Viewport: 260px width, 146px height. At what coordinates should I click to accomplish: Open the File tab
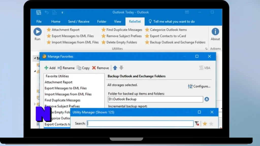39,22
